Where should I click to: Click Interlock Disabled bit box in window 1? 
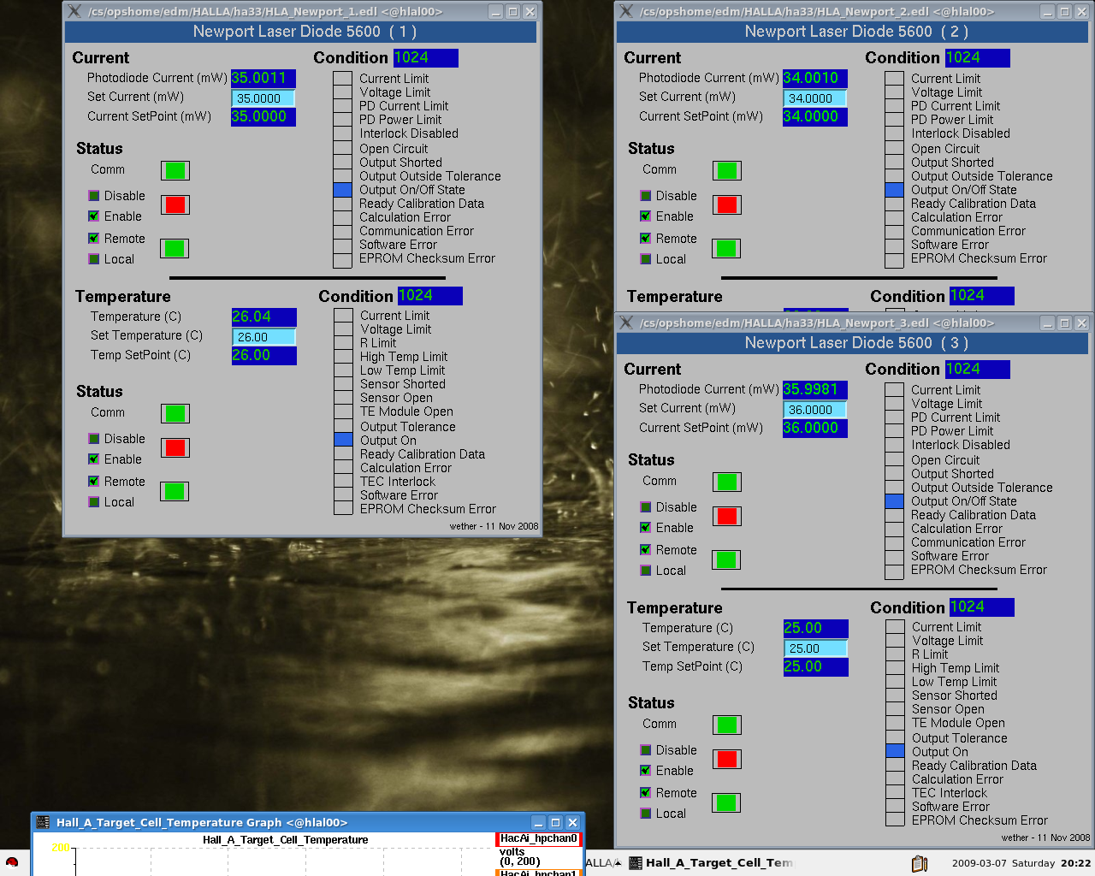coord(342,133)
